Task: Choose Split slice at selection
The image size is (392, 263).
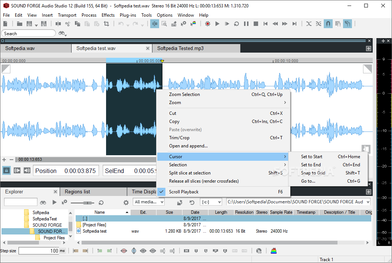Action: point(224,173)
